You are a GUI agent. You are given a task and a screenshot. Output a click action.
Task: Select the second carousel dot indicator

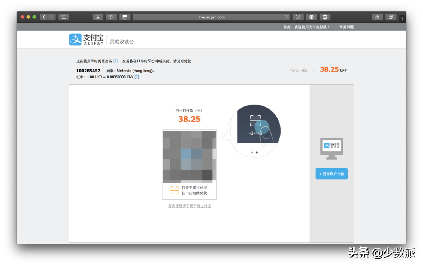(257, 152)
